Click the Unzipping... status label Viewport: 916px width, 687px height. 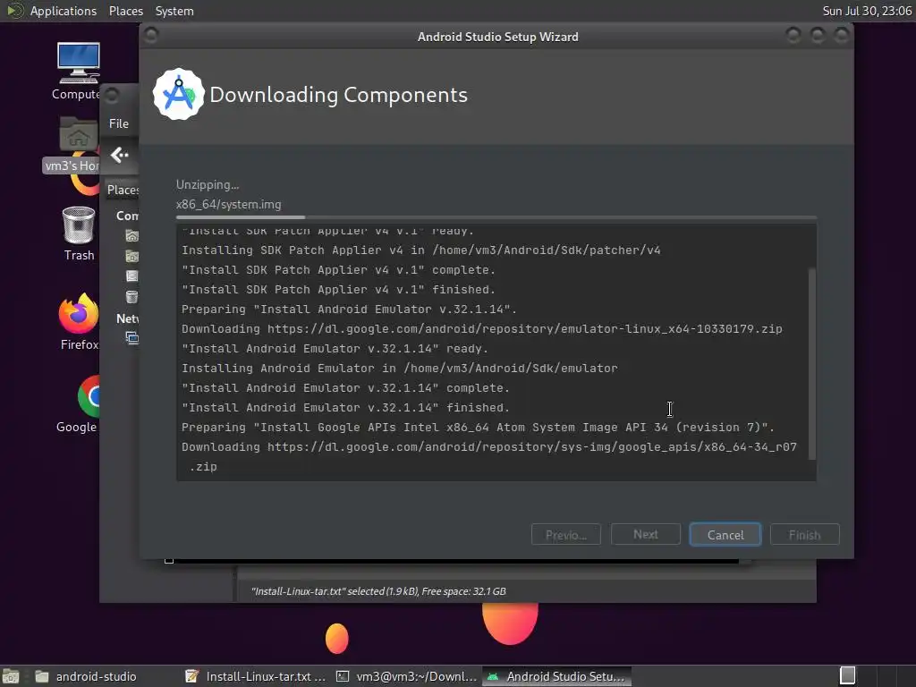[x=208, y=184]
